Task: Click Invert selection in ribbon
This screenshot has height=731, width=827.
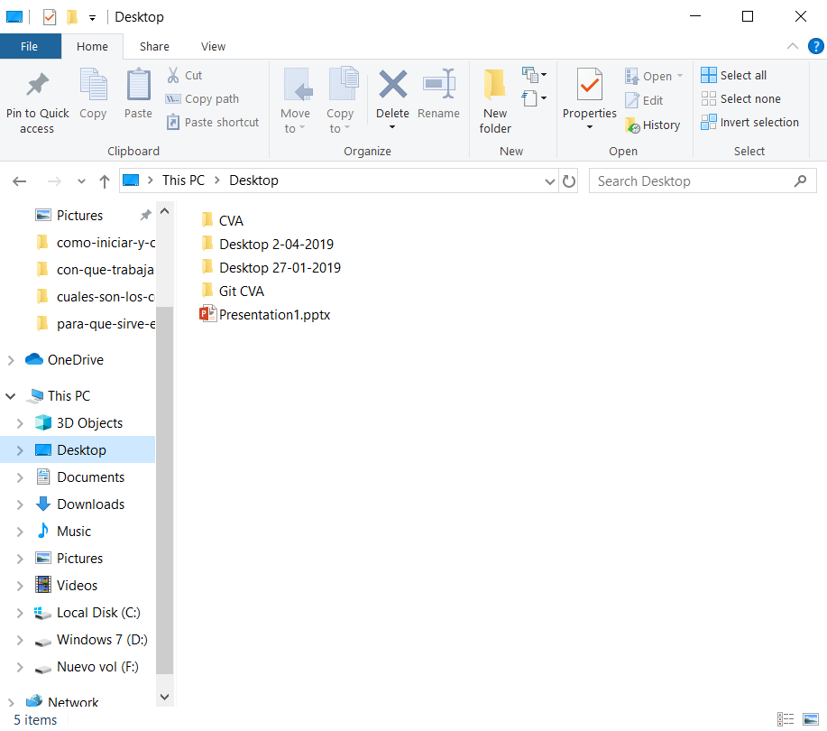Action: coord(749,123)
